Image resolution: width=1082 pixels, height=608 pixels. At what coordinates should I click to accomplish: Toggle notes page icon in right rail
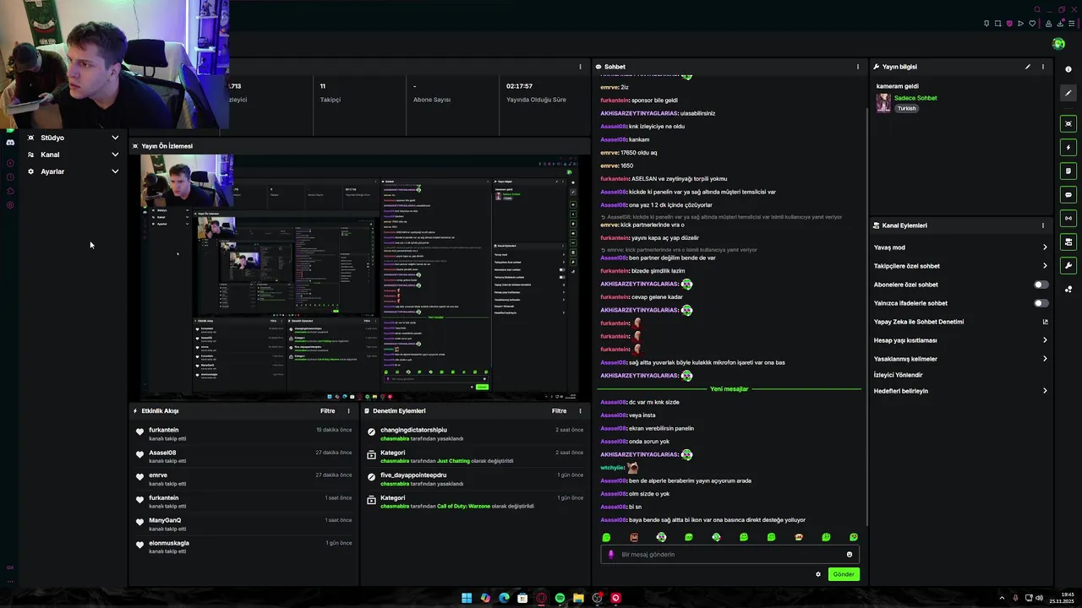[1068, 171]
